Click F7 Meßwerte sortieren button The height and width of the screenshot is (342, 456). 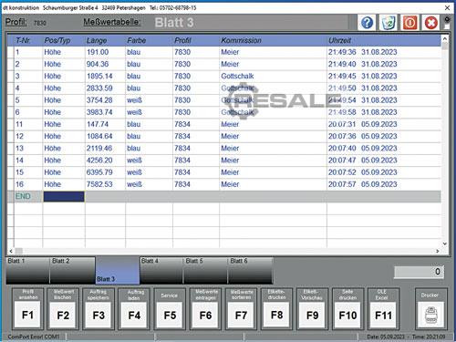(x=241, y=316)
